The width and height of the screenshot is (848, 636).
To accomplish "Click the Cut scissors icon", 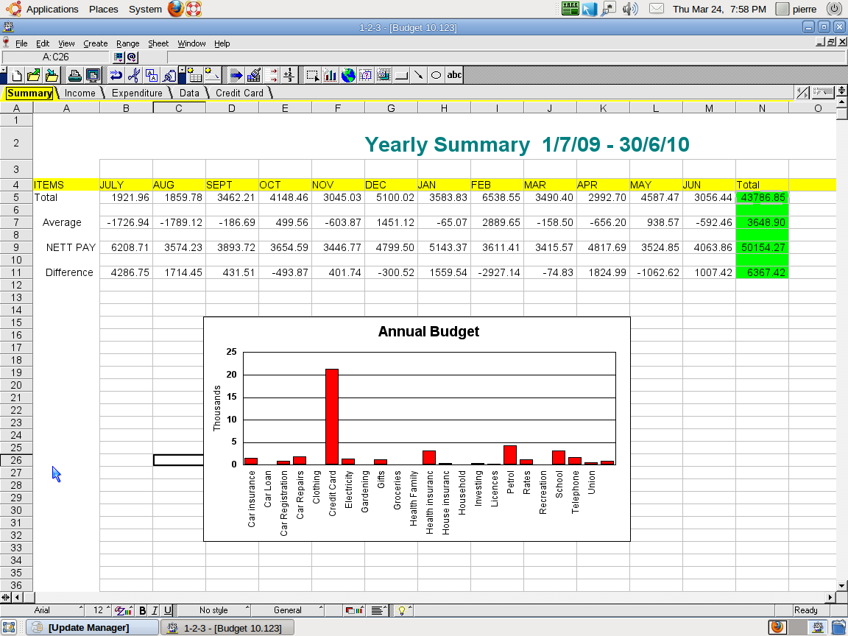I will point(133,75).
